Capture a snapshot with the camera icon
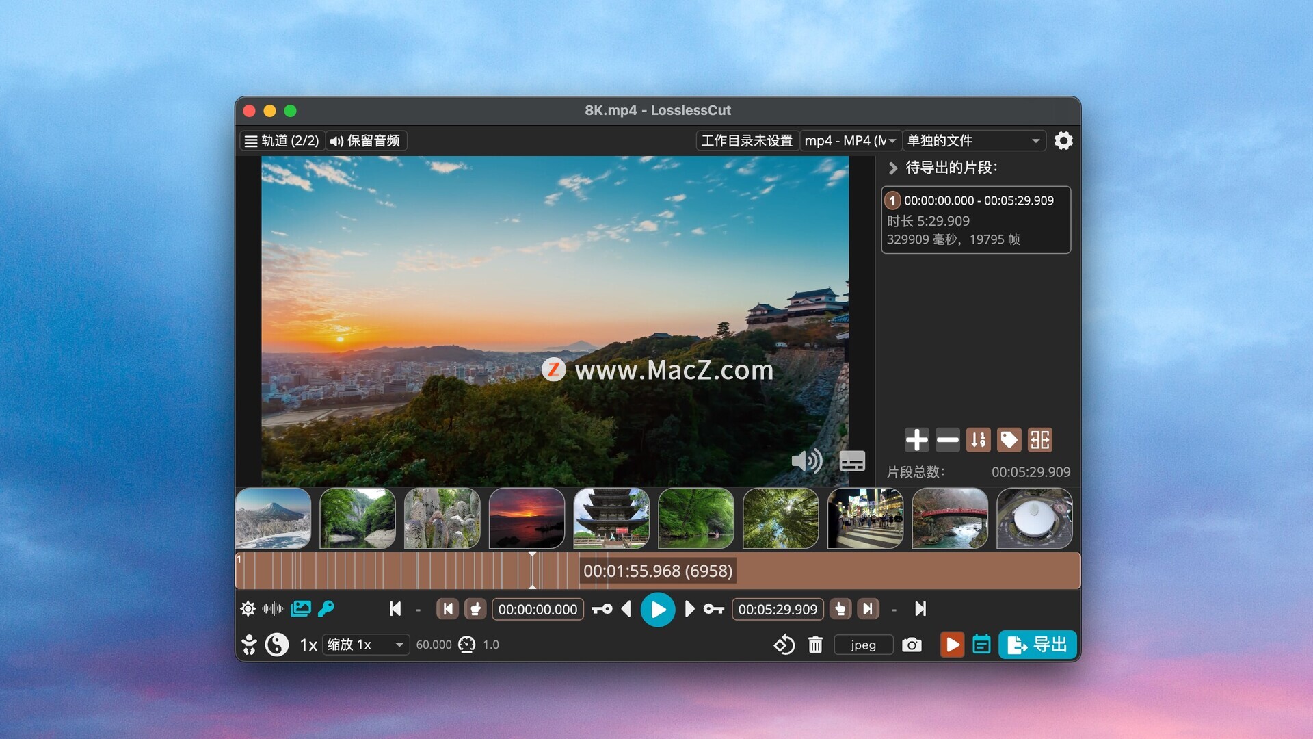 [x=912, y=645]
